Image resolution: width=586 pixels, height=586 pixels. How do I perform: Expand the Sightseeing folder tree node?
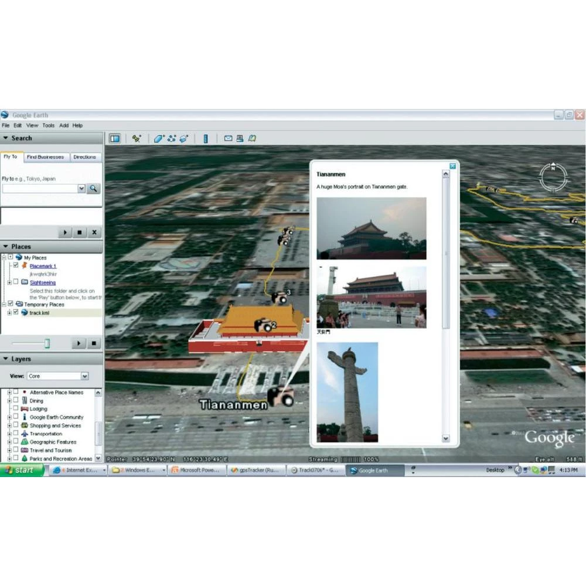[9, 282]
